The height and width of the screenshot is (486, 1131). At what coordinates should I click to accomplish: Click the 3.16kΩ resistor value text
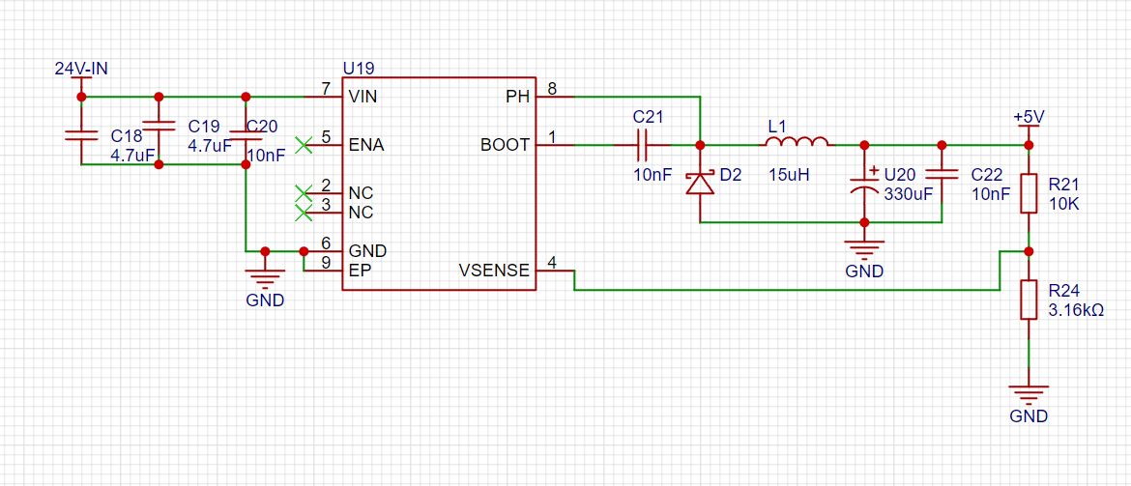[1076, 310]
